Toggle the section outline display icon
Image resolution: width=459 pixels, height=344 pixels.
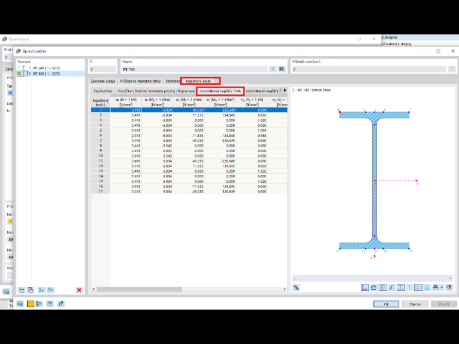pyautogui.click(x=365, y=287)
